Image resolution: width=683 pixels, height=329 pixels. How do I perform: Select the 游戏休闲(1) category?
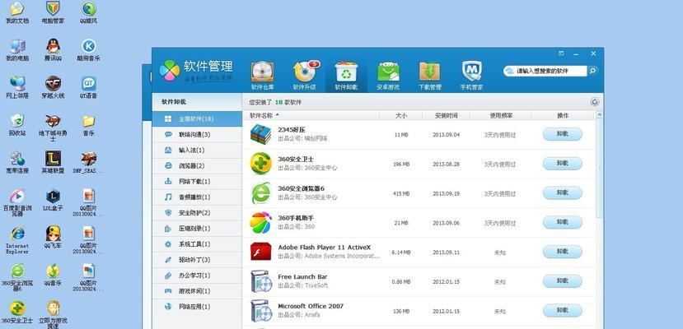pos(197,291)
